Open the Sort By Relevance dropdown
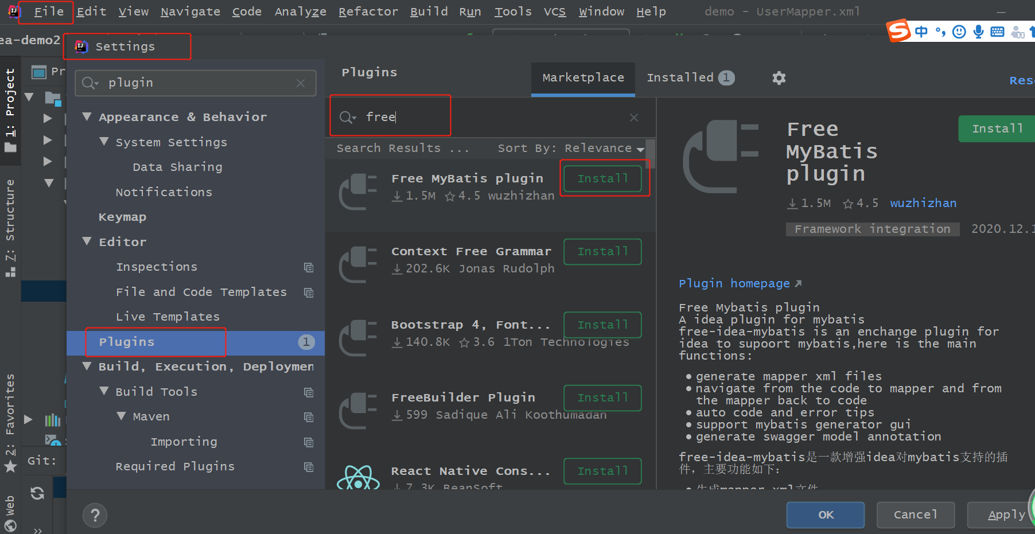The image size is (1035, 534). click(571, 148)
